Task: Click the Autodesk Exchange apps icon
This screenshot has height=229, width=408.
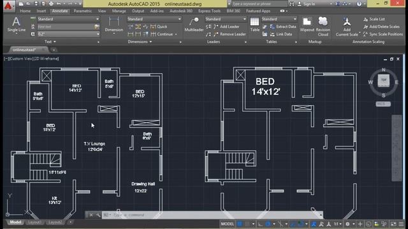Action: 338,4
